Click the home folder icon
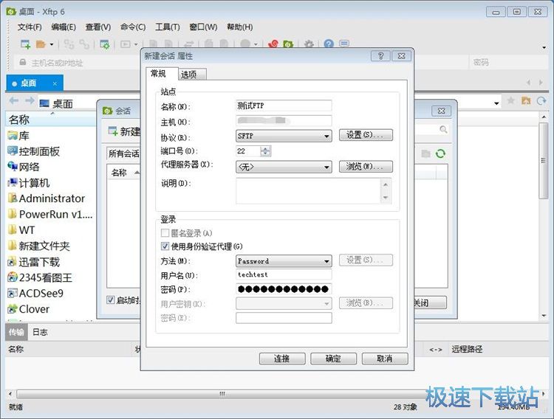Screen dimensions: 554x419 click(x=526, y=100)
